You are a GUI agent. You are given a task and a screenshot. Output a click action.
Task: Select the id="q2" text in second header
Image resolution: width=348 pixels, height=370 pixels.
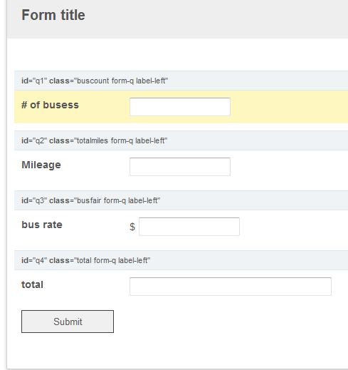[x=34, y=140]
